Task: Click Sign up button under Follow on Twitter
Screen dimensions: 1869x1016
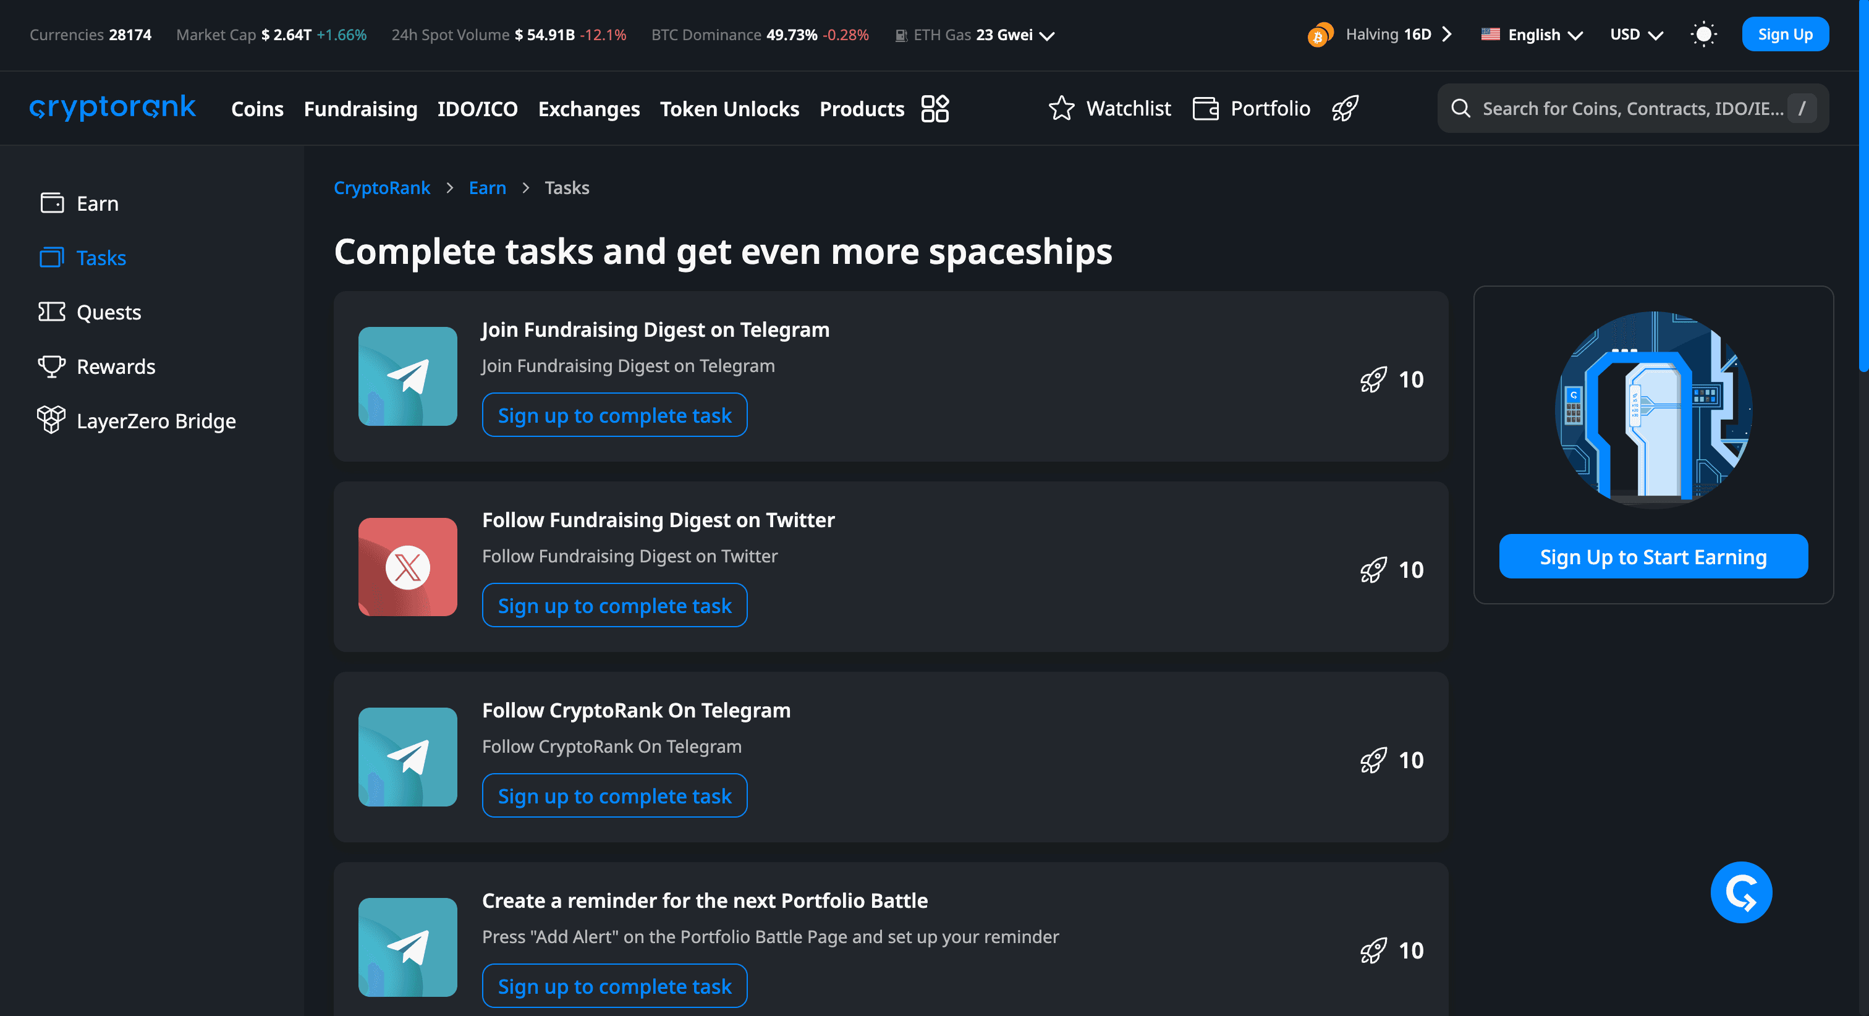Action: pos(614,605)
